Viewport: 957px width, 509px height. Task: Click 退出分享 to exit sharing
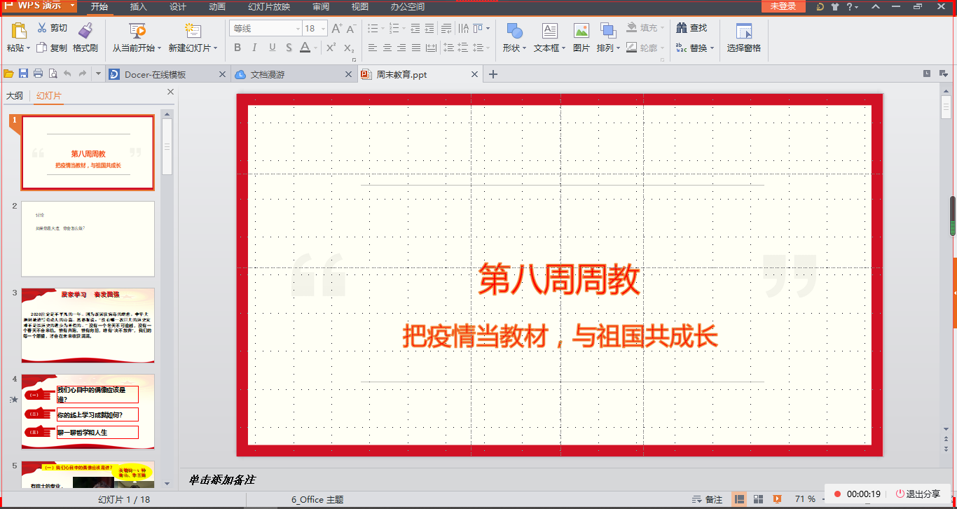coord(918,494)
